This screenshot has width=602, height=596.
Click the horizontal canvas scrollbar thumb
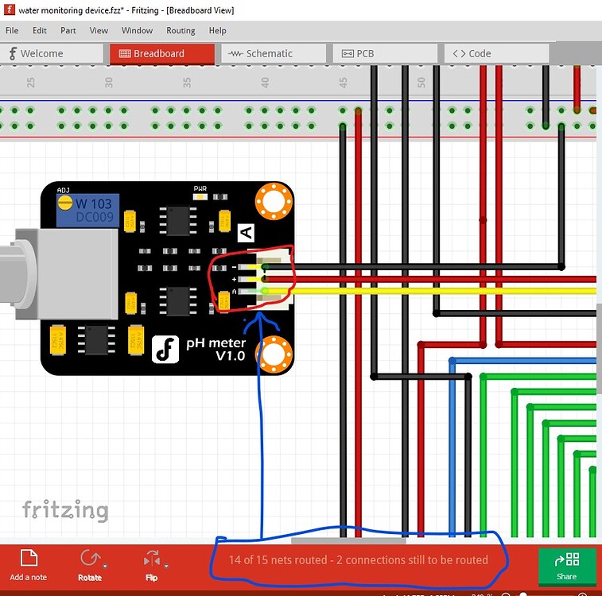pos(348,541)
